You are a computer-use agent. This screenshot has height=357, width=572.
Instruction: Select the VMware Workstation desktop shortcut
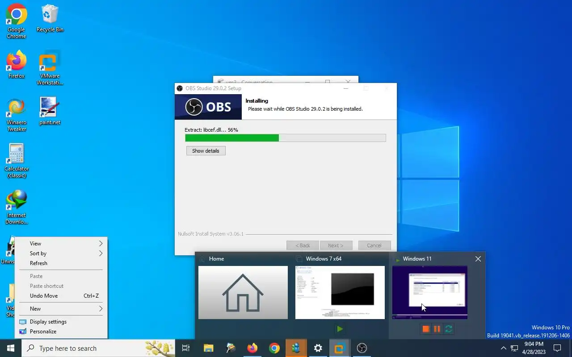tap(50, 68)
